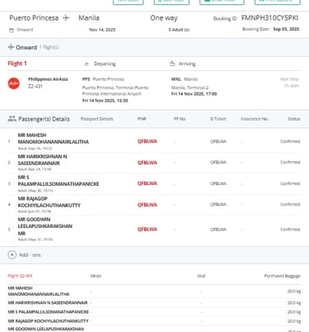Click flight number Z2-431 under airline name

coord(35,86)
